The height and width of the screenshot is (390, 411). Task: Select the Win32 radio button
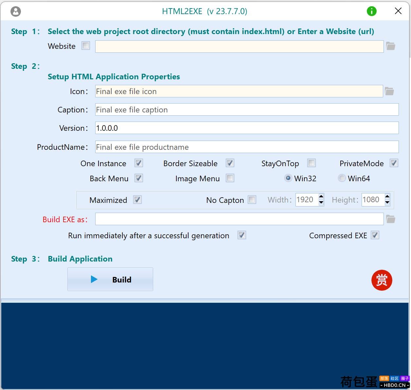tap(288, 178)
